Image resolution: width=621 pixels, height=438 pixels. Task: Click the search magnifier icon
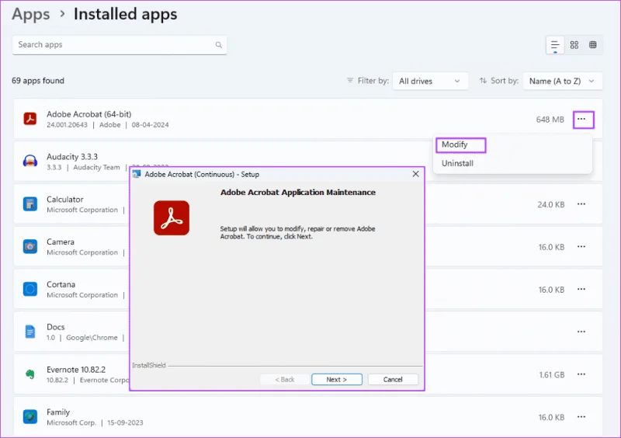(x=219, y=45)
